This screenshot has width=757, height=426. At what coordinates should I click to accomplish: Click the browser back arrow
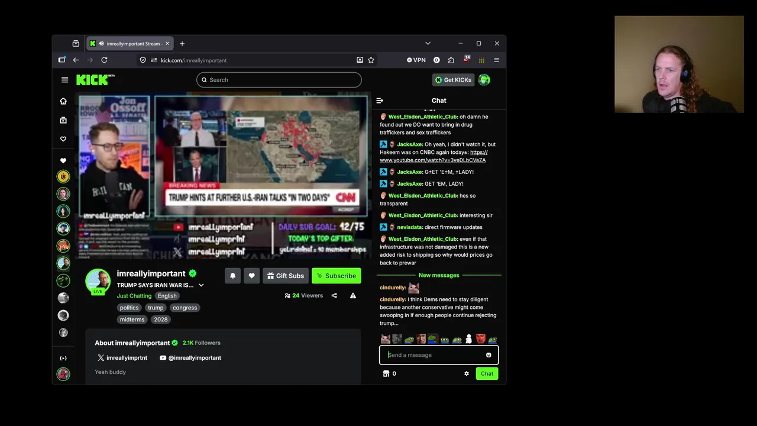click(76, 60)
